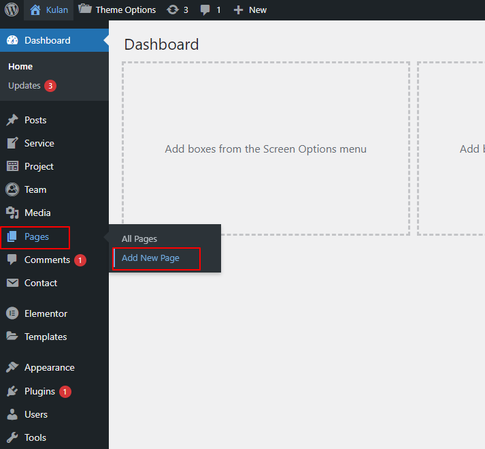Click the Posts pushpin icon
Viewport: 485px width, 449px height.
pyautogui.click(x=12, y=120)
